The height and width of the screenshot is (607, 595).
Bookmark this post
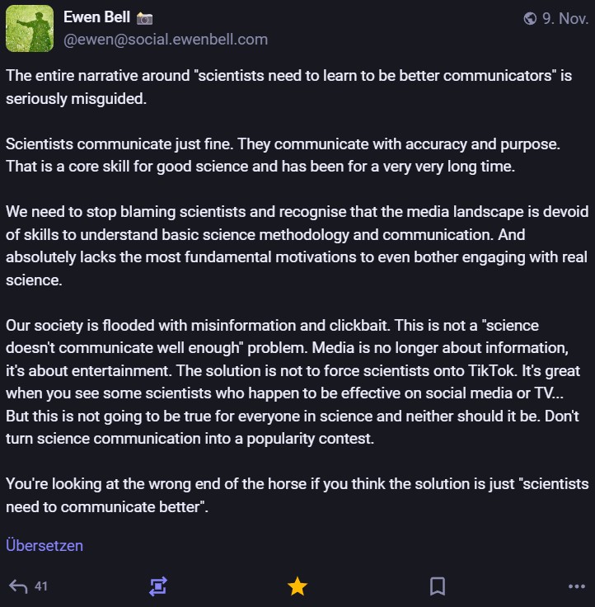(x=438, y=586)
